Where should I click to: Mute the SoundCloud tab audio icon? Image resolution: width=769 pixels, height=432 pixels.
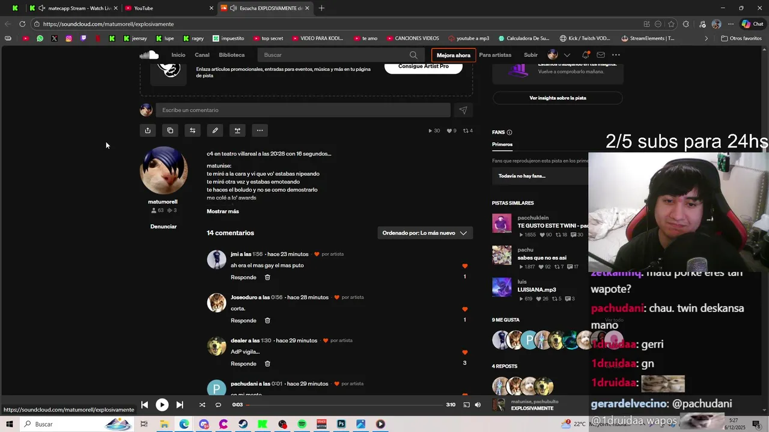click(x=233, y=8)
